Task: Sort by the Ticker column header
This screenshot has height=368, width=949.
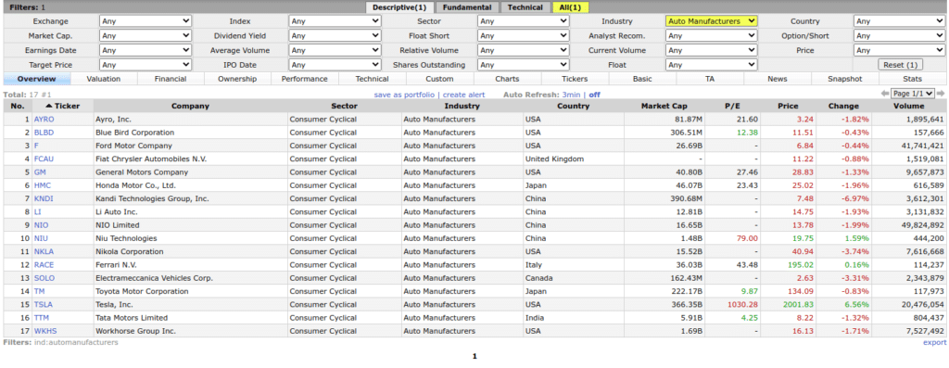Action: pos(63,106)
